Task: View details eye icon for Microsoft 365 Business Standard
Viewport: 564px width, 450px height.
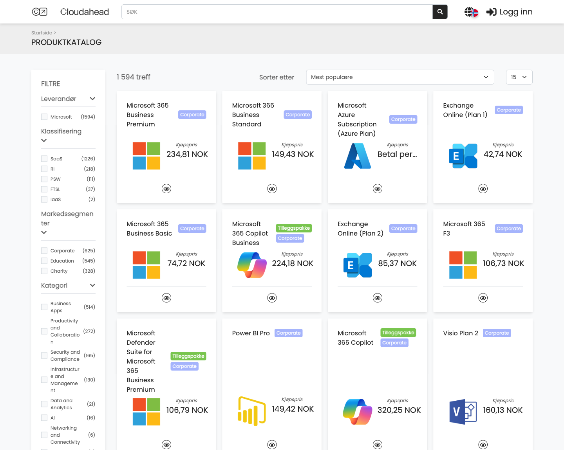Action: (x=272, y=189)
